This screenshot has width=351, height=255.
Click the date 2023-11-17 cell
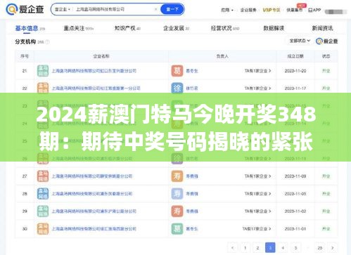pos(295,89)
